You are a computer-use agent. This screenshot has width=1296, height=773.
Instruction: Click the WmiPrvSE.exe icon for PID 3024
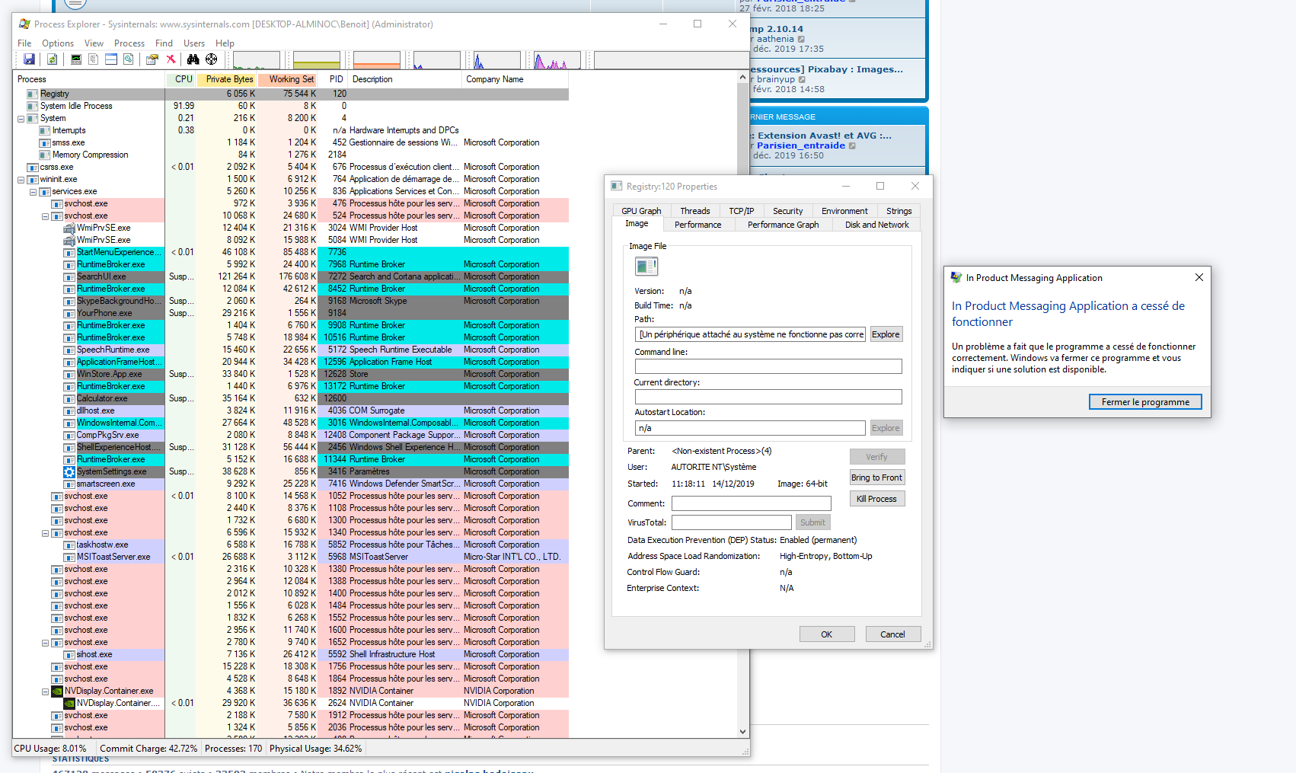[69, 228]
